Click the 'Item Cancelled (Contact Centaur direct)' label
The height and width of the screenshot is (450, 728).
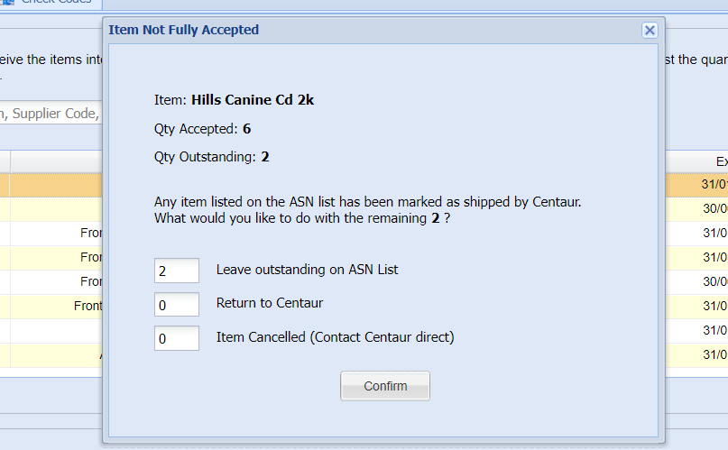coord(335,336)
